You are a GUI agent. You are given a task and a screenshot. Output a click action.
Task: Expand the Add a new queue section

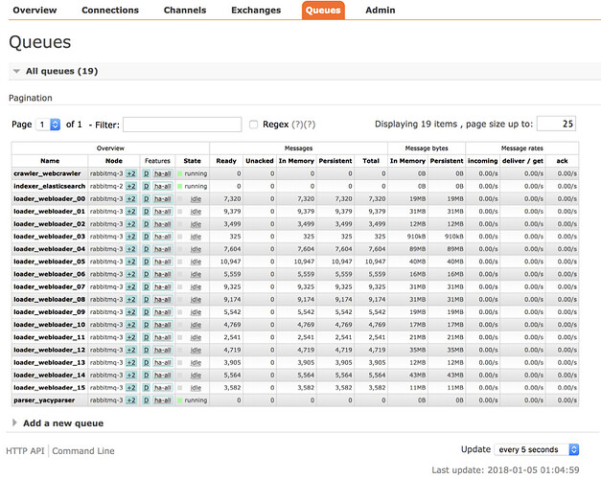click(58, 423)
